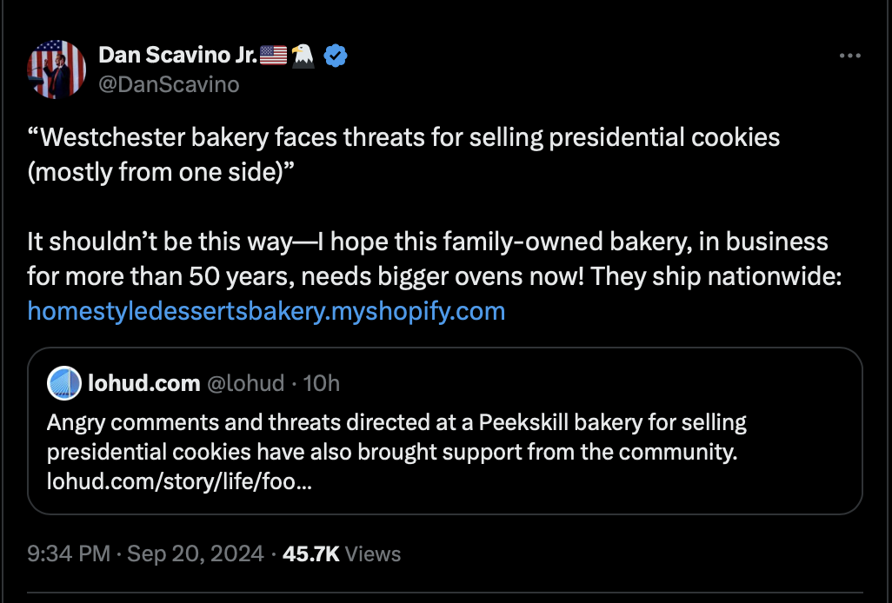Open the tweet's three-dot More menu
This screenshot has height=603, width=892.
click(x=849, y=56)
